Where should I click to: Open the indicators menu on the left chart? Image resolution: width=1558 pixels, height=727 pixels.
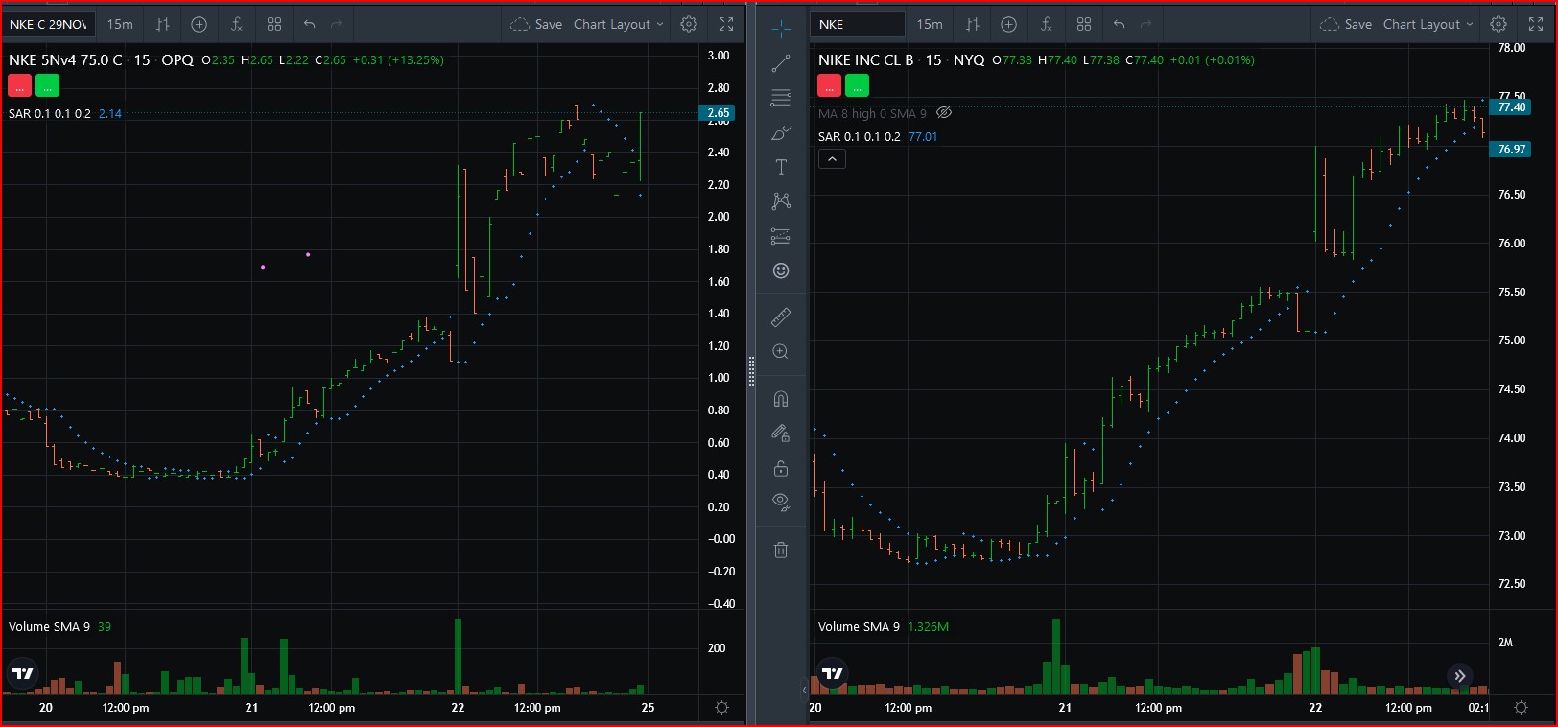point(237,24)
